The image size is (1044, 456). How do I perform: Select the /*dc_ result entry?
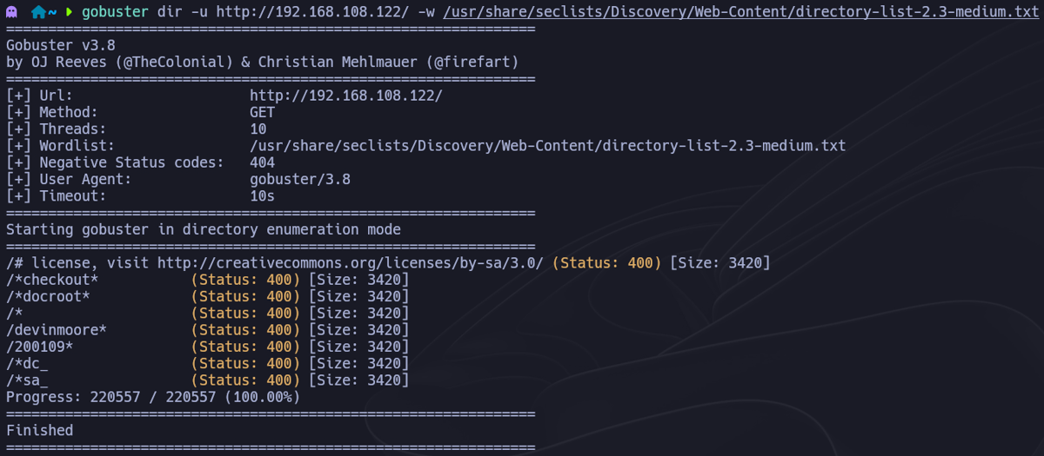click(x=27, y=363)
